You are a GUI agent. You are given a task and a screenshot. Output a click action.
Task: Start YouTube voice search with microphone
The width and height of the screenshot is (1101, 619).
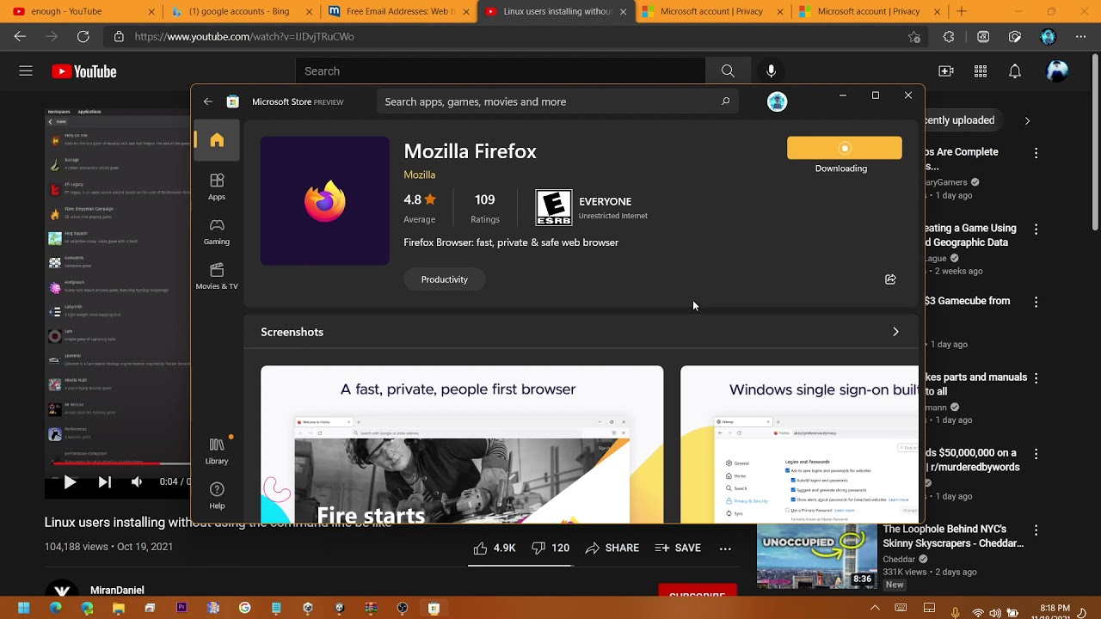[771, 71]
